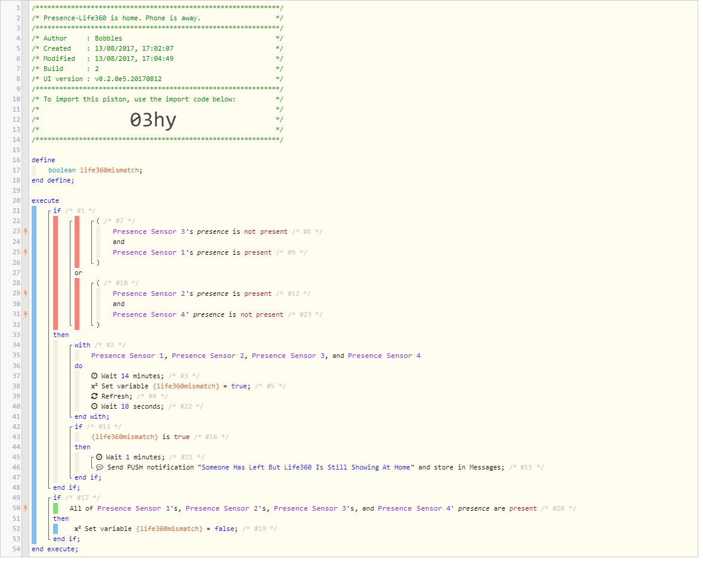Select Set variable {life360mismatch} = false
This screenshot has width=703, height=562.
161,529
